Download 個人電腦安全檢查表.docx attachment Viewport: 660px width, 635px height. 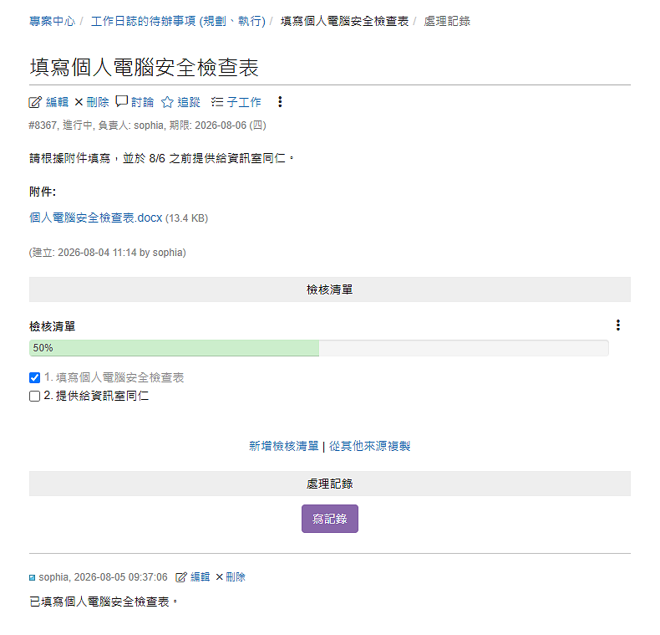pyautogui.click(x=95, y=218)
